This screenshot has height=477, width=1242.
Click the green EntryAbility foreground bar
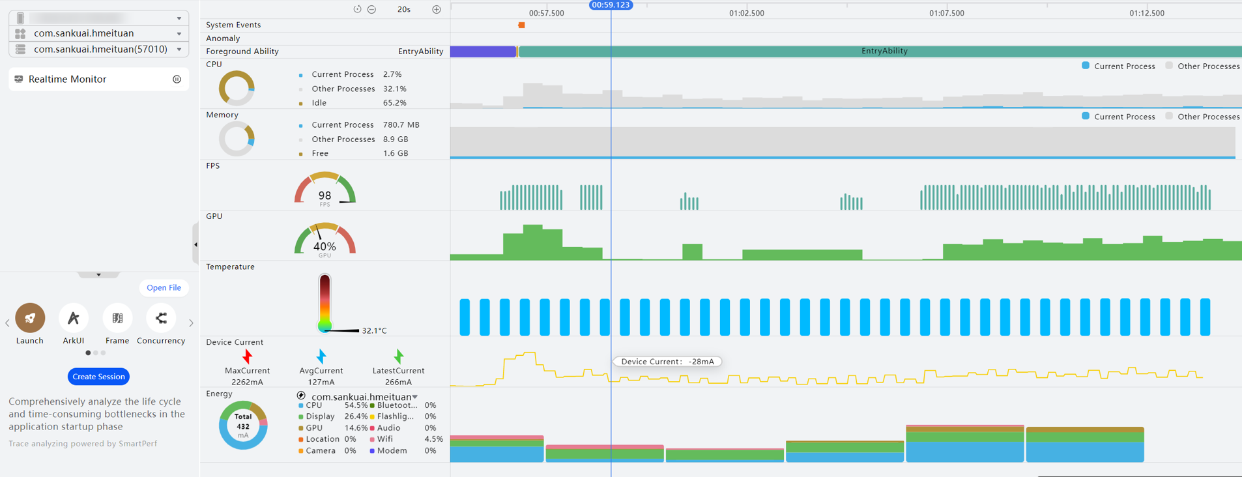click(880, 51)
